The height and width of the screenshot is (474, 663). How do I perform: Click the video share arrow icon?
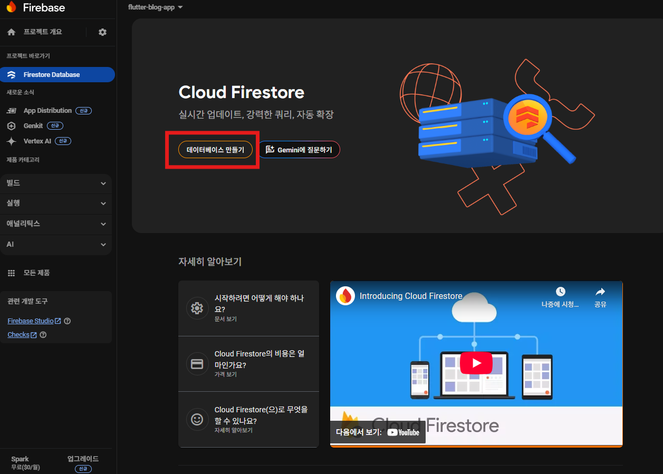point(600,292)
